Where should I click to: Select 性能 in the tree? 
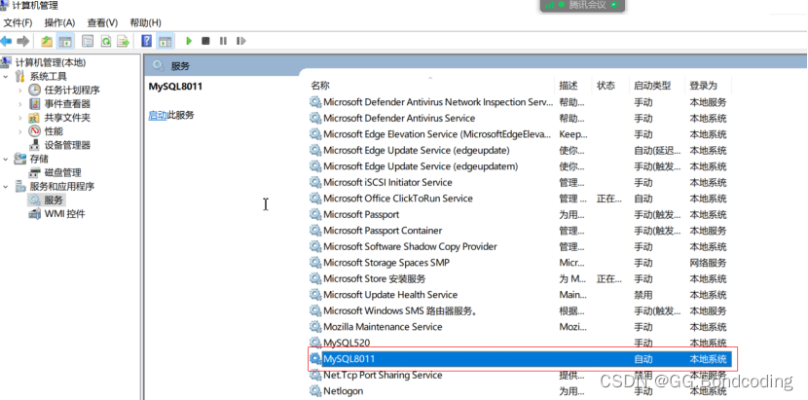54,131
